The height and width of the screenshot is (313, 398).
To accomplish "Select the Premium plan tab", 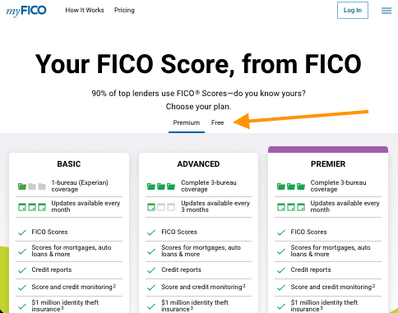I will 187,122.
